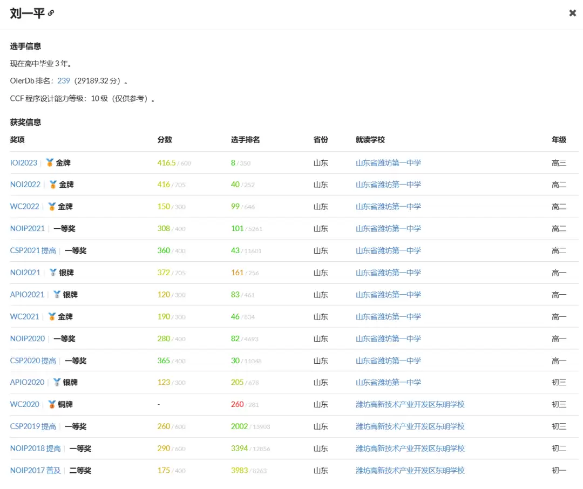Screen dimensions: 583x489
Task: Click the 分数 column header
Action: 165,139
